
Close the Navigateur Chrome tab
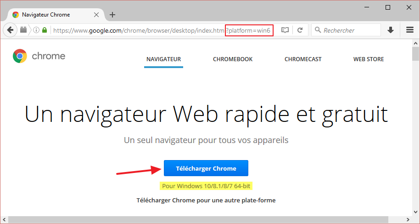point(96,15)
